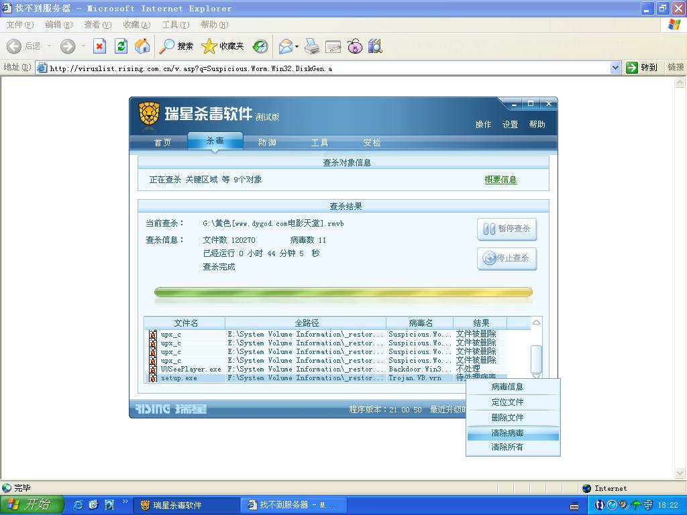The height and width of the screenshot is (515, 687).
Task: Click the first system tray icon
Action: point(599,505)
